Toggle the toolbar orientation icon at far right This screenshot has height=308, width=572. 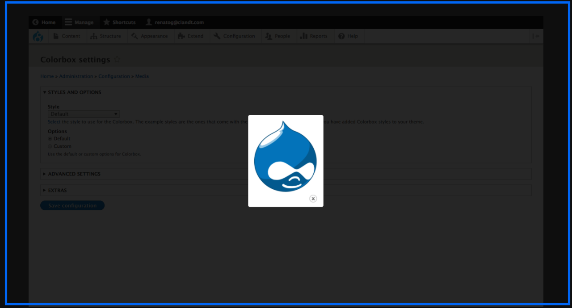[x=535, y=36]
